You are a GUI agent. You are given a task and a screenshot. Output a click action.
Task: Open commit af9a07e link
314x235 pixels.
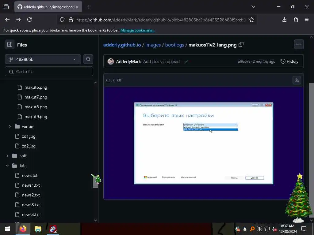pos(244,62)
